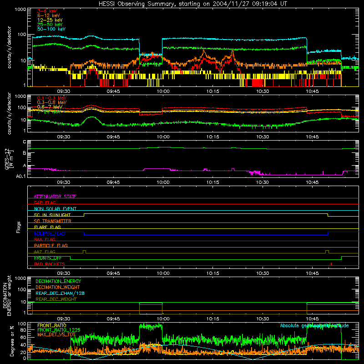Select the SC_TRANSMITTER flag label

53,221
